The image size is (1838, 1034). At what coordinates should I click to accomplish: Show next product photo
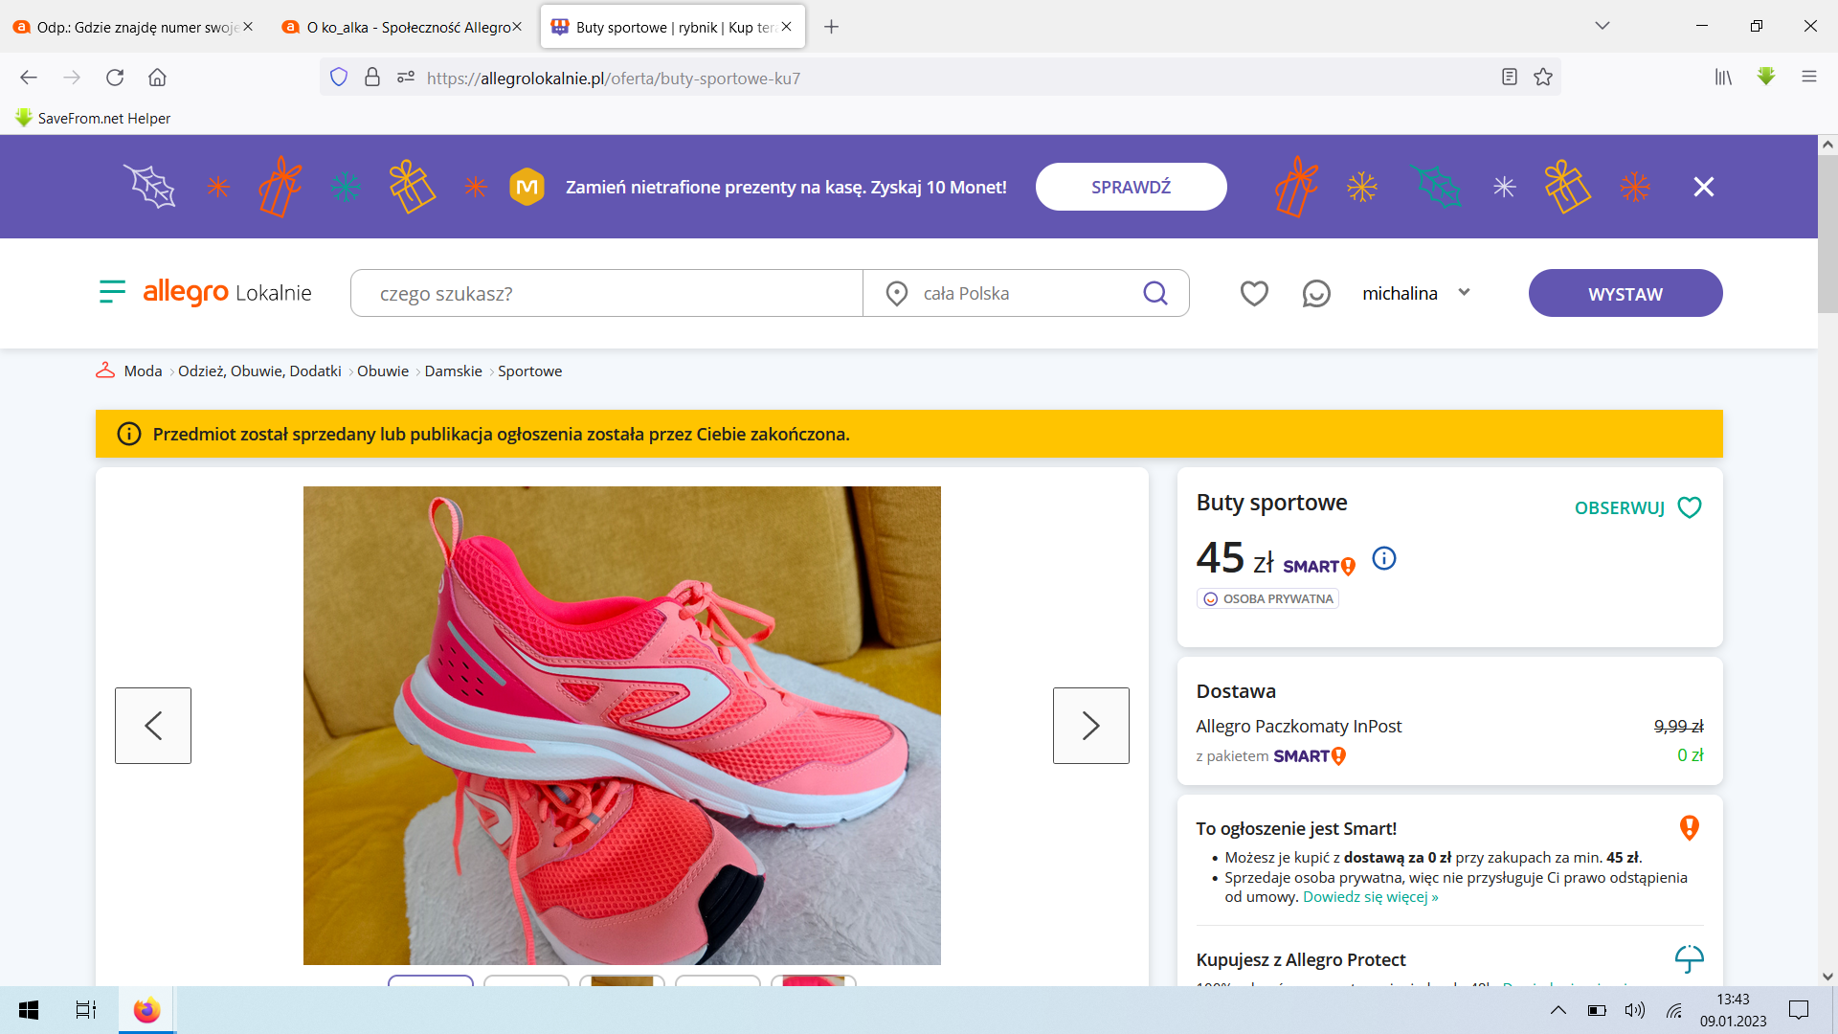click(x=1091, y=726)
